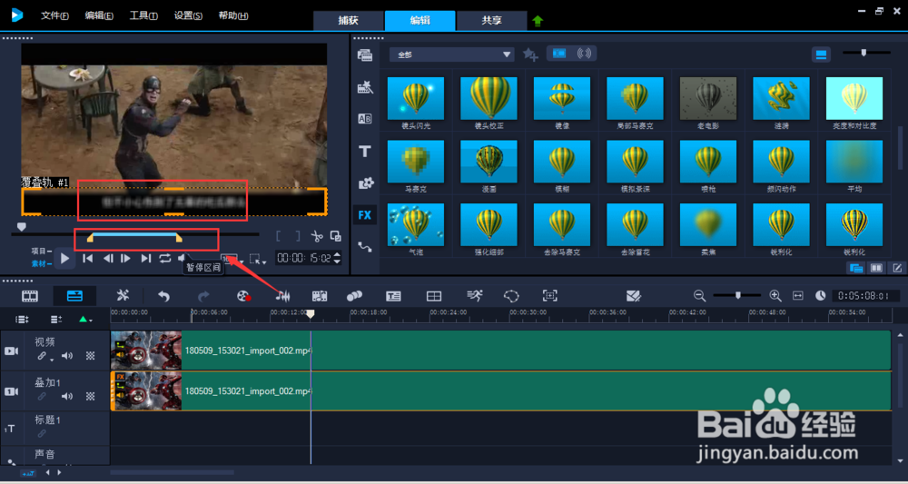This screenshot has height=484, width=908.
Task: Adjust the library thumbnail size slider
Action: pos(864,53)
